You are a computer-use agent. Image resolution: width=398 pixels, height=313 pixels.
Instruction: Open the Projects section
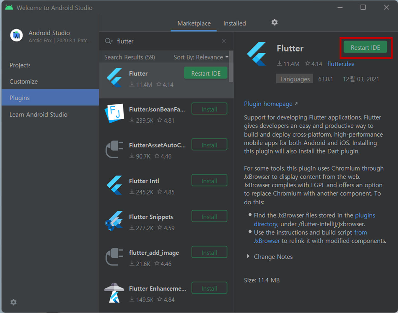point(50,65)
